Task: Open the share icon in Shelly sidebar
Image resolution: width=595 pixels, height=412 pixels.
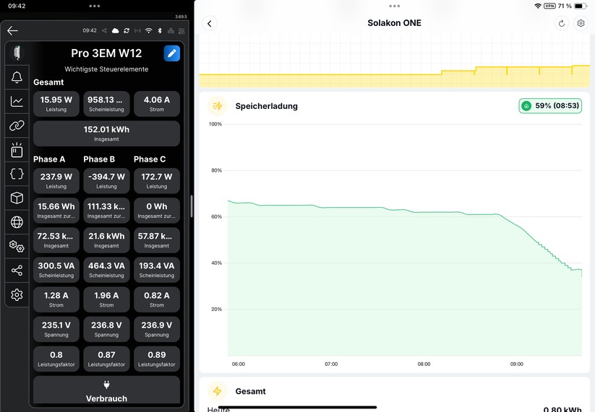Action: [x=17, y=271]
